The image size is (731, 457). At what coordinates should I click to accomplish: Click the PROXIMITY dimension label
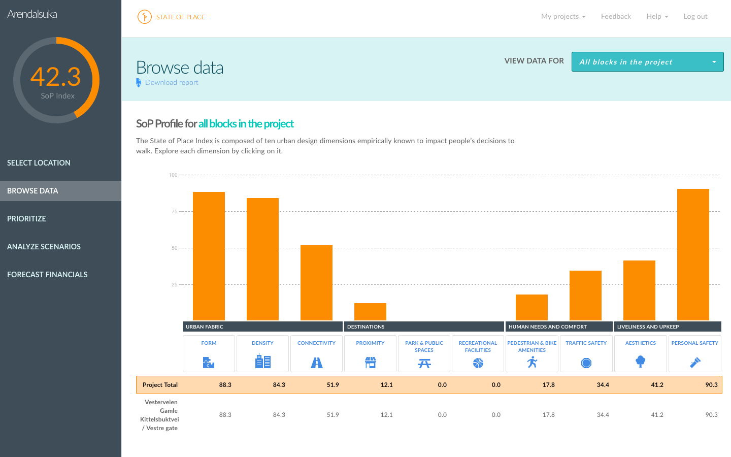tap(370, 343)
